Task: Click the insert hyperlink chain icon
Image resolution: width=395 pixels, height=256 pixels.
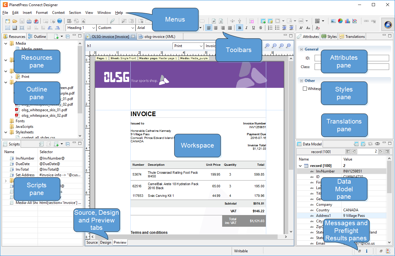Action: [x=366, y=21]
